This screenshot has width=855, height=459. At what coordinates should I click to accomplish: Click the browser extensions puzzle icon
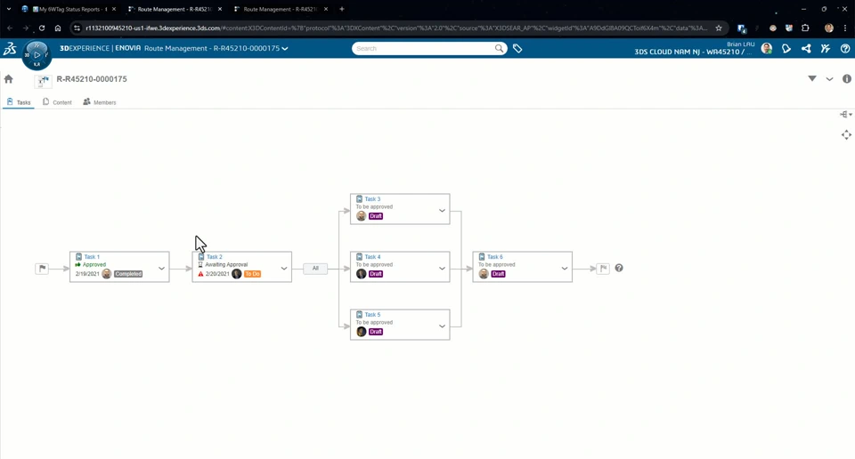pyautogui.click(x=805, y=28)
